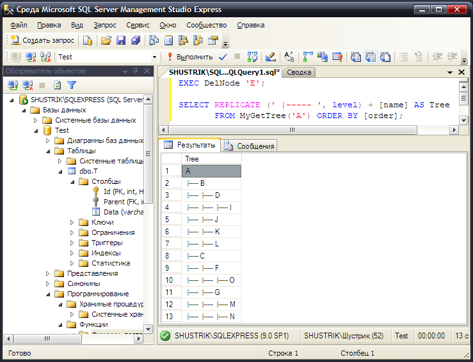Open the Сервис menu
473x362 pixels.
point(138,25)
